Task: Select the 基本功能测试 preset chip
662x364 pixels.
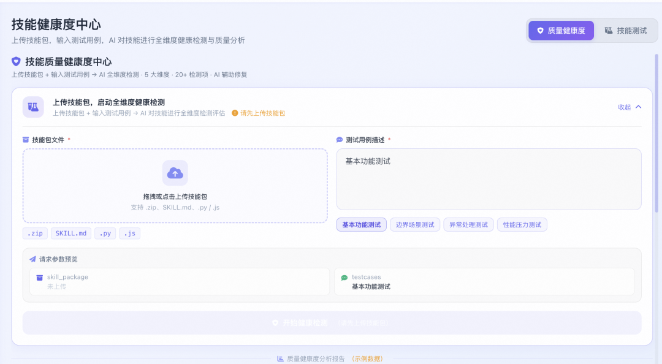Action: 362,225
